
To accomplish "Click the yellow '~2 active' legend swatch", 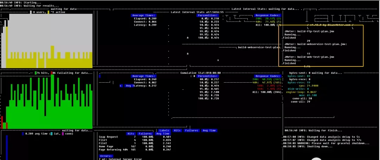I will pos(49,12).
